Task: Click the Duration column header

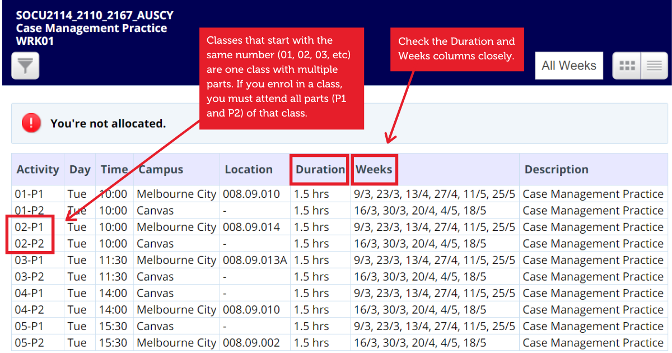Action: pos(320,170)
